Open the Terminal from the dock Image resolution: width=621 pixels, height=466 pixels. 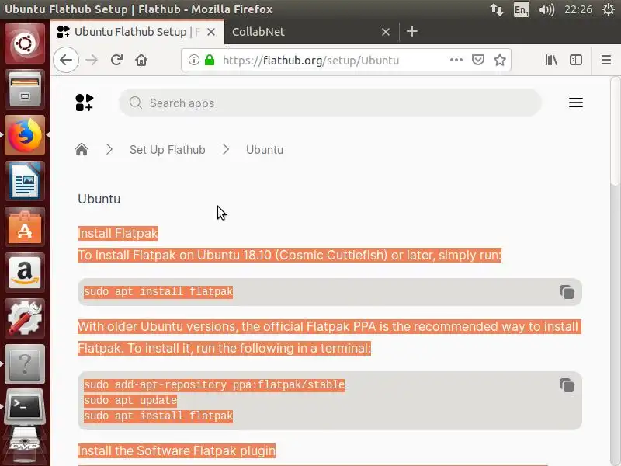pyautogui.click(x=25, y=407)
